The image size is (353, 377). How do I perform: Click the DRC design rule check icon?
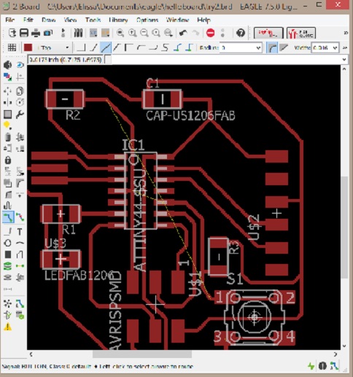pos(20,315)
